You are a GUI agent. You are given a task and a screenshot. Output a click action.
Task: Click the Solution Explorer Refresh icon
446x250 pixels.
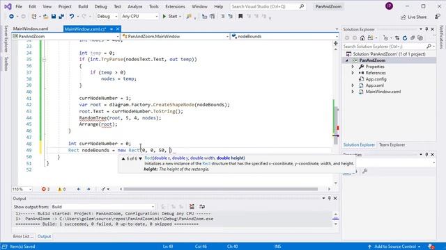[405, 38]
